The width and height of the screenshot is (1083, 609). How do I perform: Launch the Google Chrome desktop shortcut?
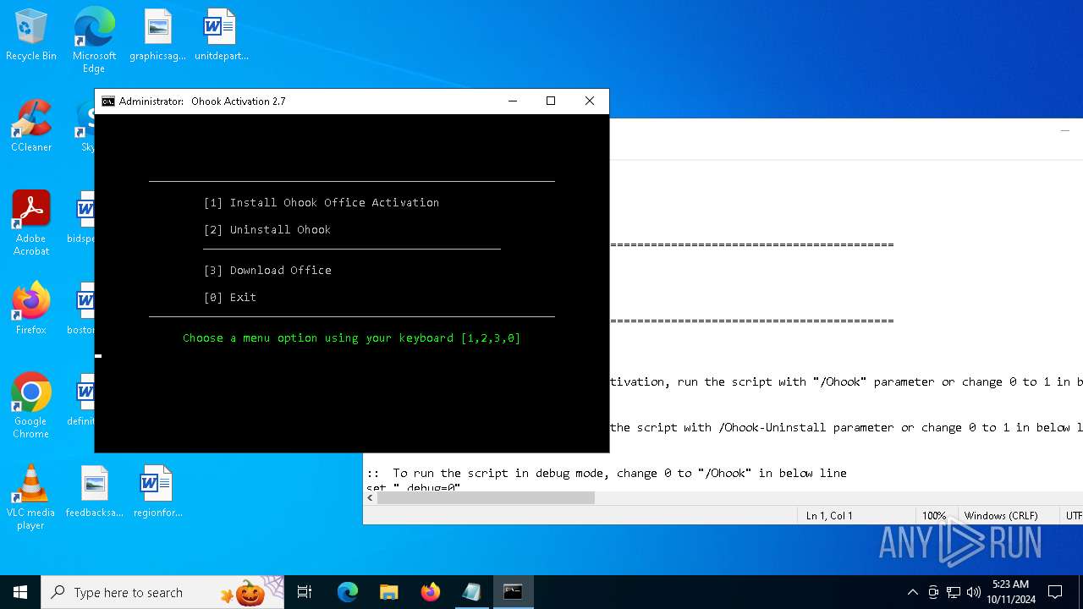coord(31,406)
